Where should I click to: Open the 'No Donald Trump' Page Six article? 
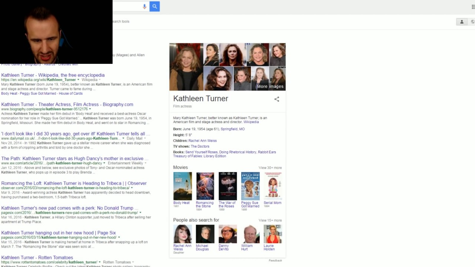click(69, 208)
